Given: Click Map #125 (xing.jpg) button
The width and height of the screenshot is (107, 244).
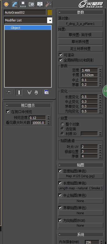Looking at the screenshot, I should [81, 176].
